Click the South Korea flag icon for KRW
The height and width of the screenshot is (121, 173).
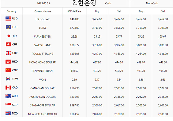click(8, 79)
